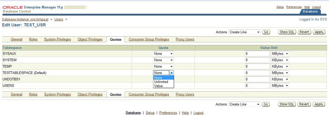The width and height of the screenshot is (329, 117).
Task: Click the bottom Revert button
Action: tap(304, 104)
